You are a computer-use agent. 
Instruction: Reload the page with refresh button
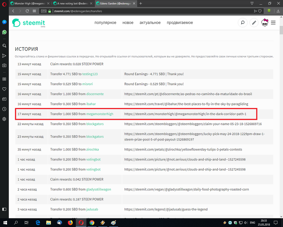point(27,11)
